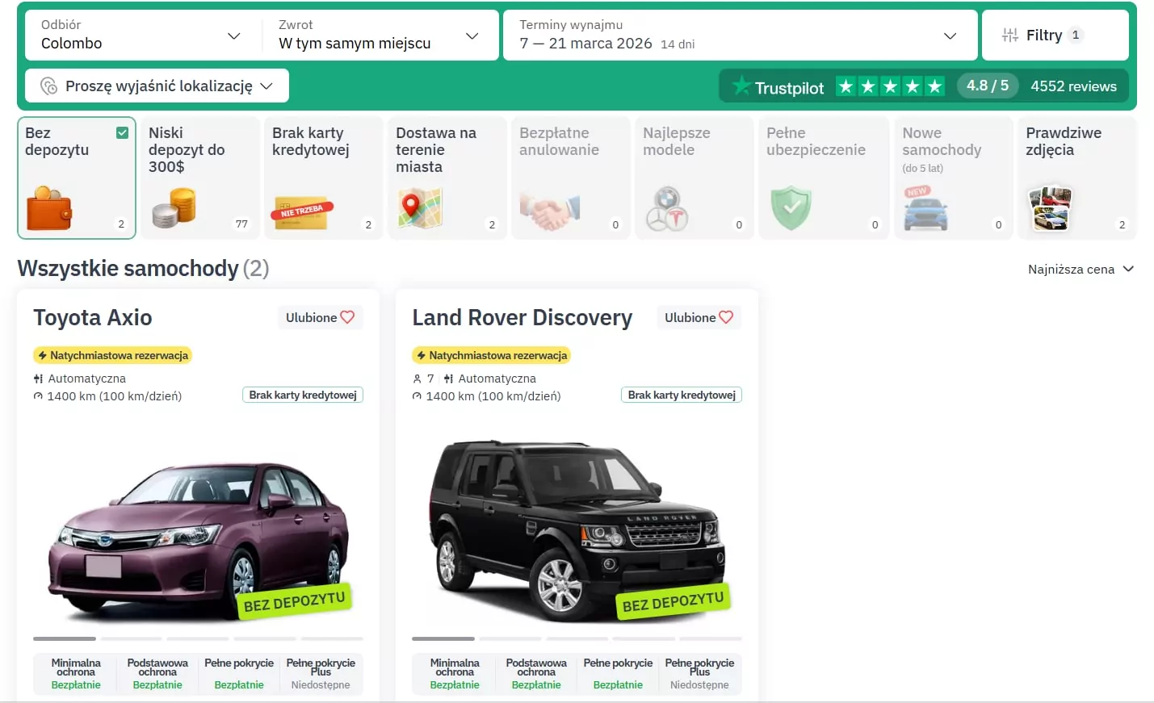Viewport: 1154px width, 703px height.
Task: Click the coins icon for Niski depozyt
Action: [174, 208]
